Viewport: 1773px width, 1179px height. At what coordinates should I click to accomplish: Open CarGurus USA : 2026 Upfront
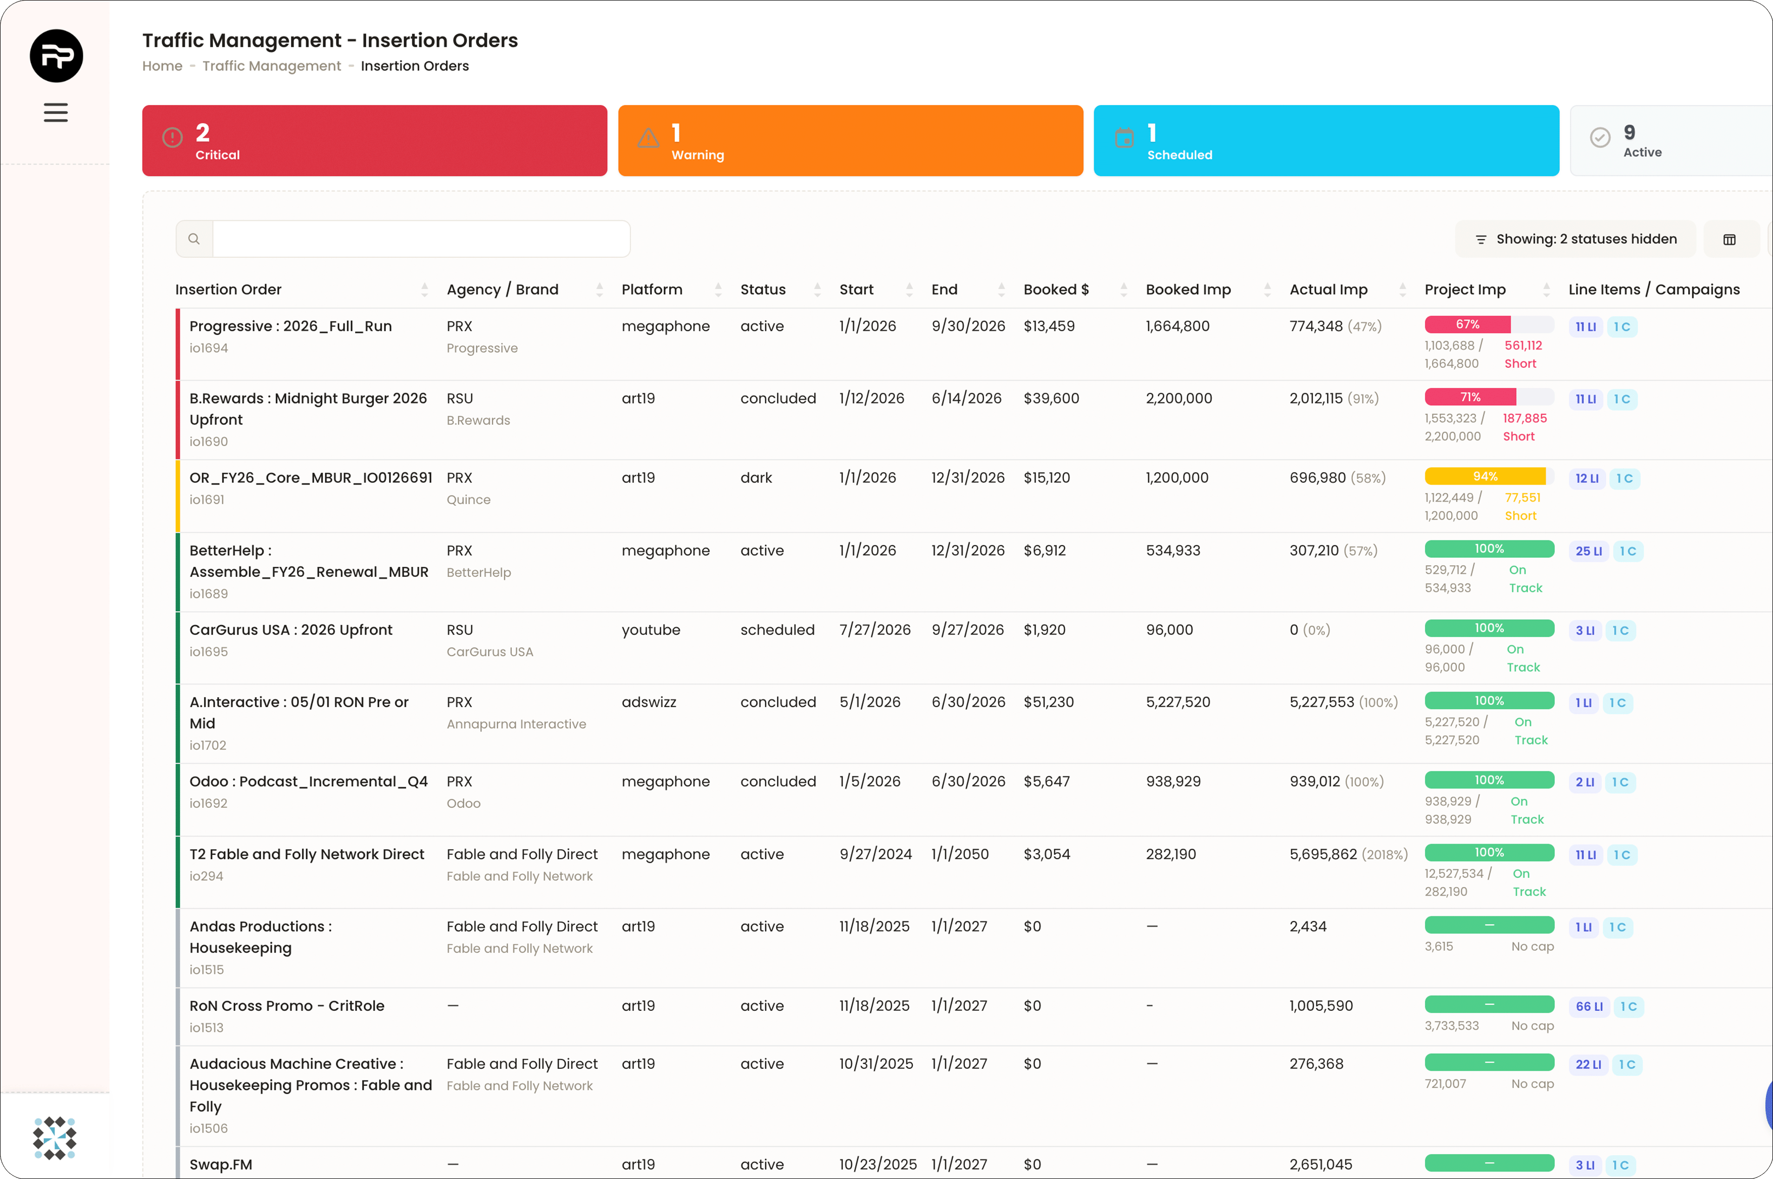pos(290,630)
